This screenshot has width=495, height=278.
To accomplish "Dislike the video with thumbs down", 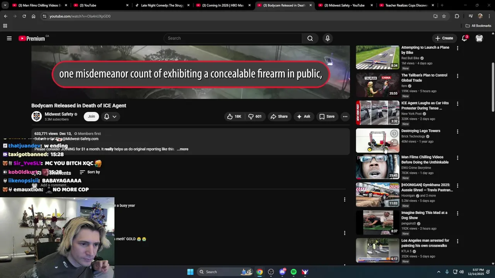I will (x=255, y=116).
